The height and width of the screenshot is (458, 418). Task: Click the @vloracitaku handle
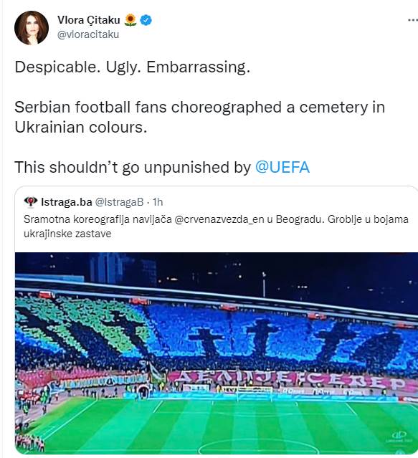[88, 34]
